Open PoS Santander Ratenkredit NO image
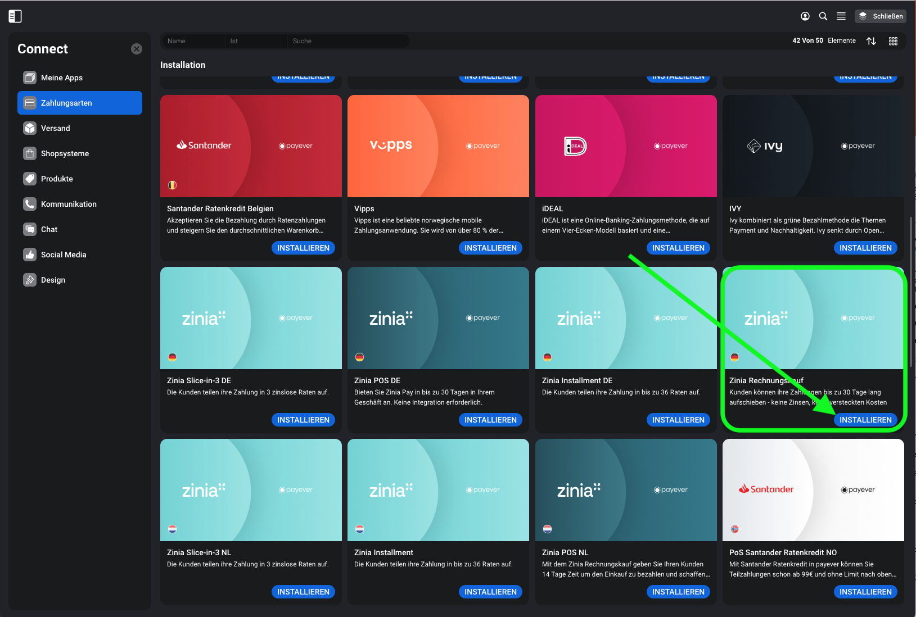 coord(813,490)
